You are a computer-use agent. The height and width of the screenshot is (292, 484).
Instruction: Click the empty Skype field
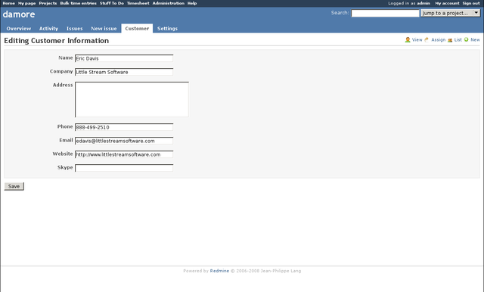[124, 168]
